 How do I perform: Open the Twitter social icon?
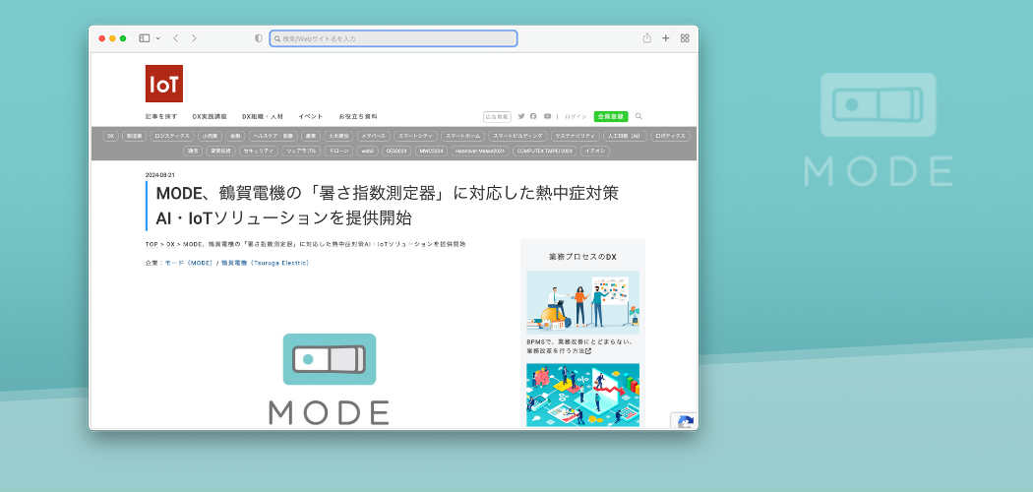(521, 116)
